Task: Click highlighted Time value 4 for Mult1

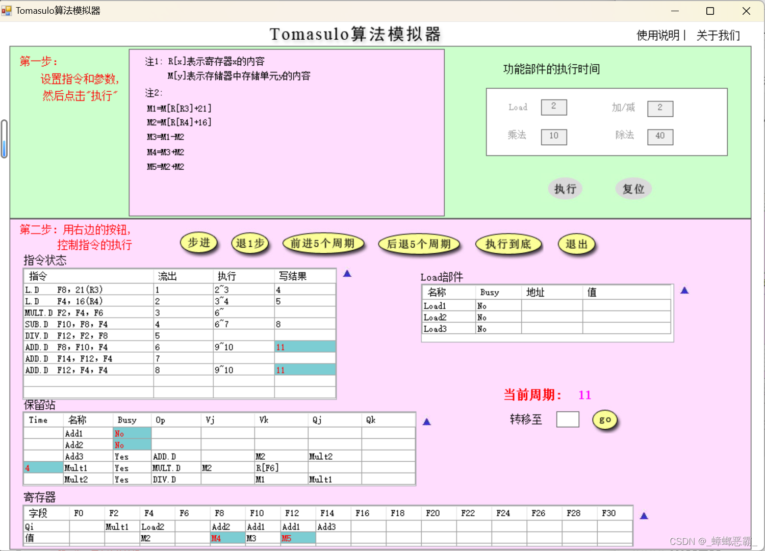Action: tap(43, 468)
